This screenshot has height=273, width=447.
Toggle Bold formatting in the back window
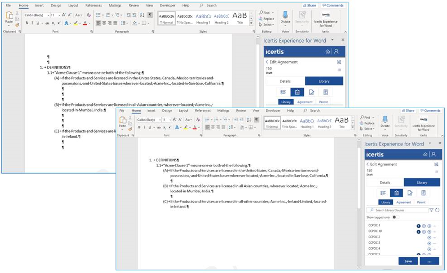tap(27, 23)
